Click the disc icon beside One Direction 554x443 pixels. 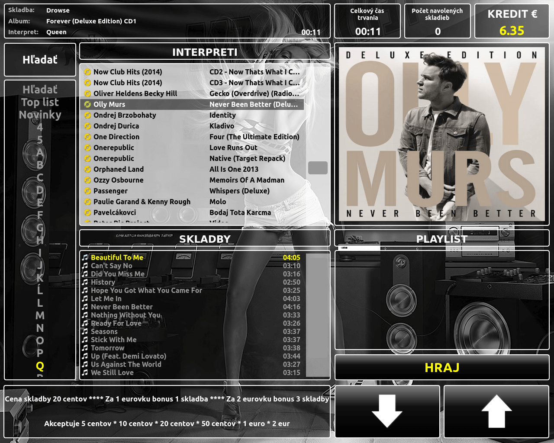click(87, 137)
